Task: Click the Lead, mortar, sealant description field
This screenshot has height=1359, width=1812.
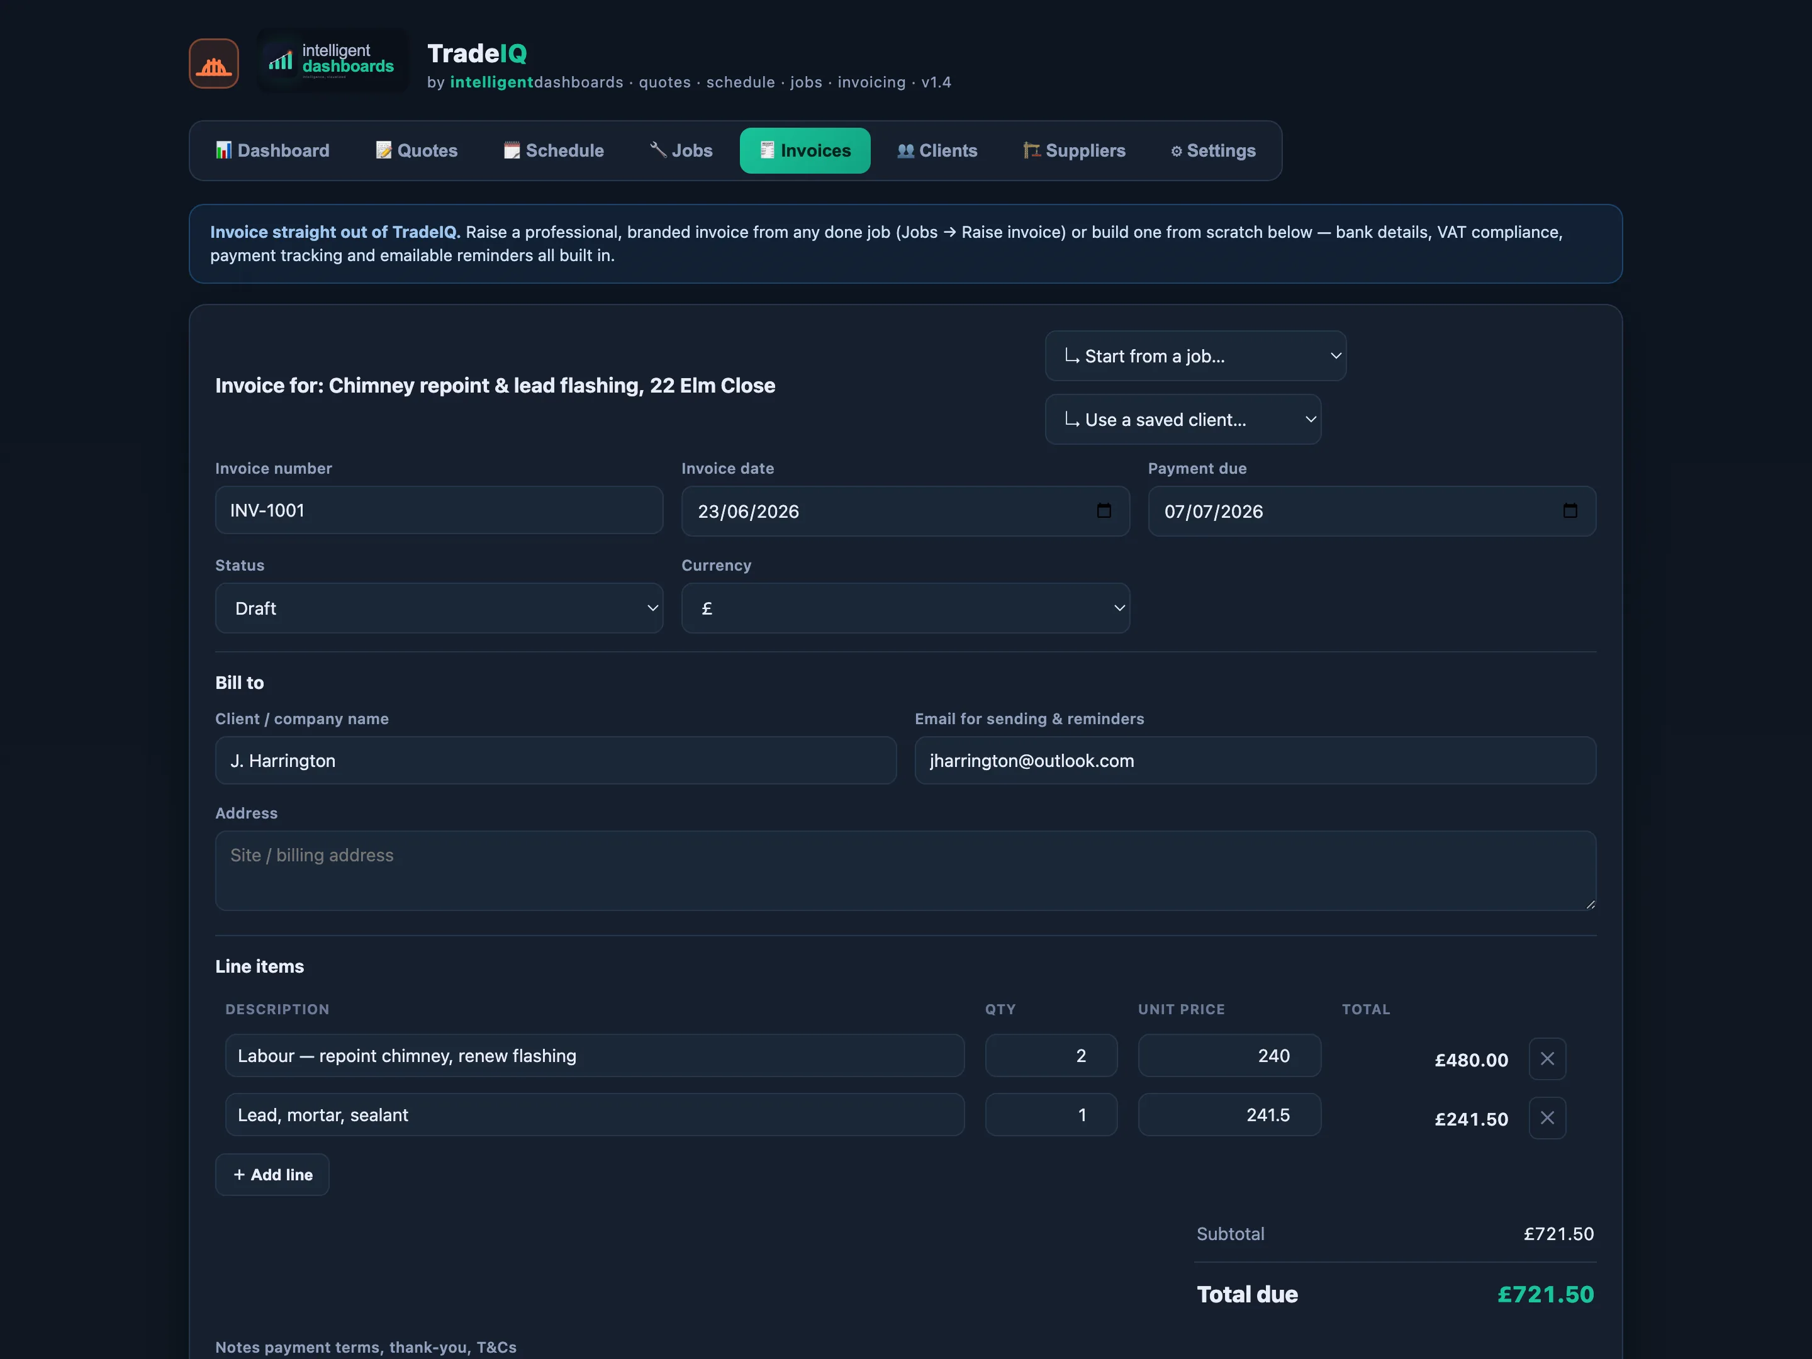Action: pyautogui.click(x=595, y=1114)
